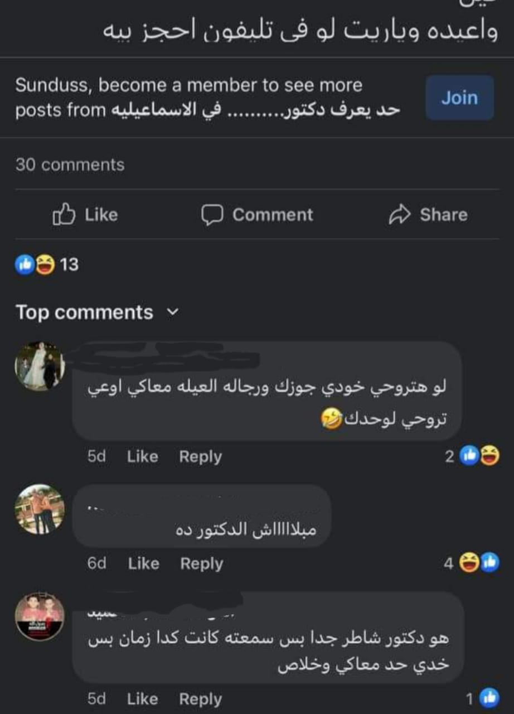
Task: View the 1 like on third comment
Action: (x=483, y=698)
